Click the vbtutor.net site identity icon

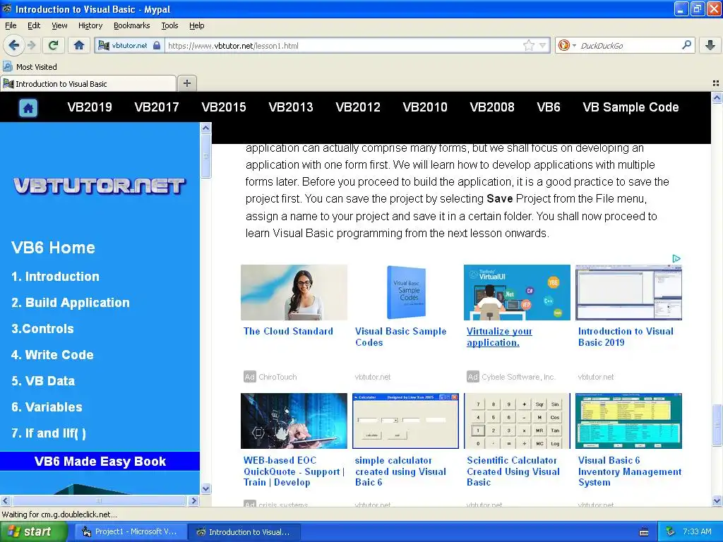[104, 45]
